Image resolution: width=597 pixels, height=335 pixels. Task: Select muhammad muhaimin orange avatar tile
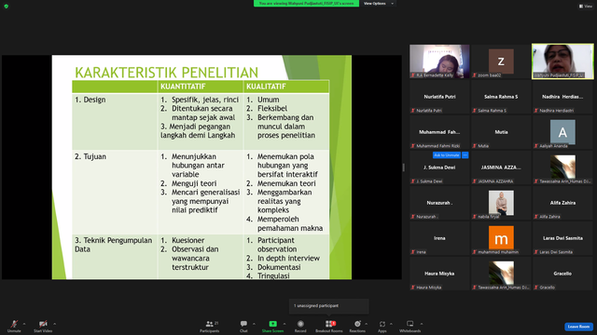click(x=501, y=238)
